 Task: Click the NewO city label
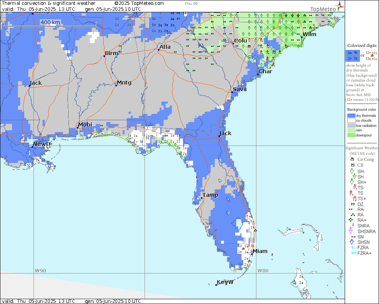pyautogui.click(x=42, y=144)
